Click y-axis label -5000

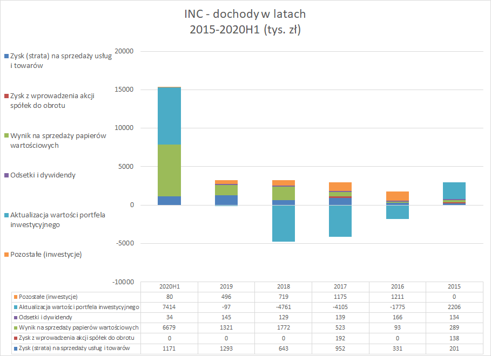pyautogui.click(x=125, y=243)
